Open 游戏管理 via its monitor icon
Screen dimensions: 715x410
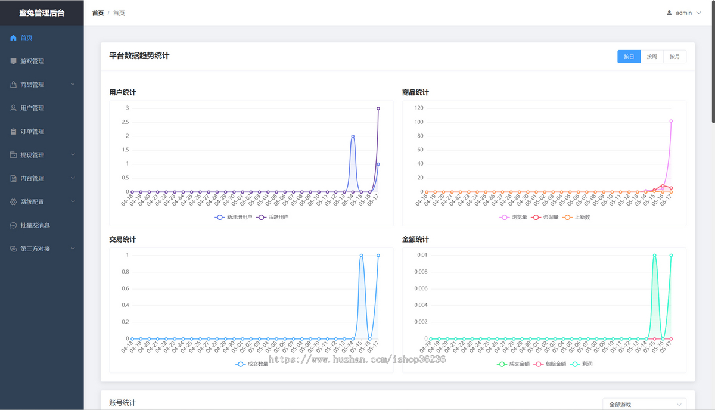[x=14, y=61]
